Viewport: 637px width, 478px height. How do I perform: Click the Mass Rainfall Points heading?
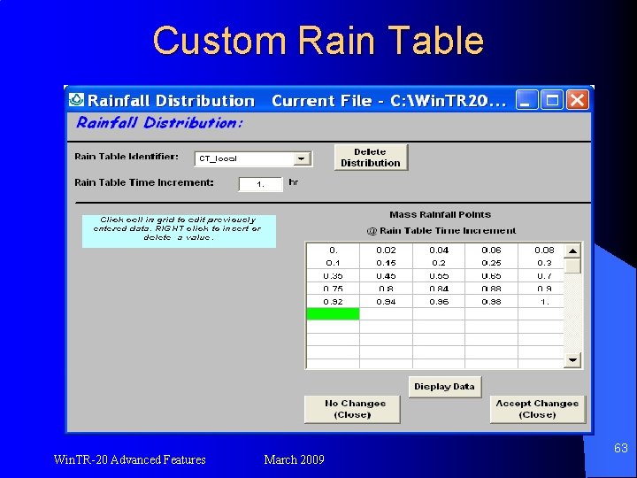coord(441,214)
